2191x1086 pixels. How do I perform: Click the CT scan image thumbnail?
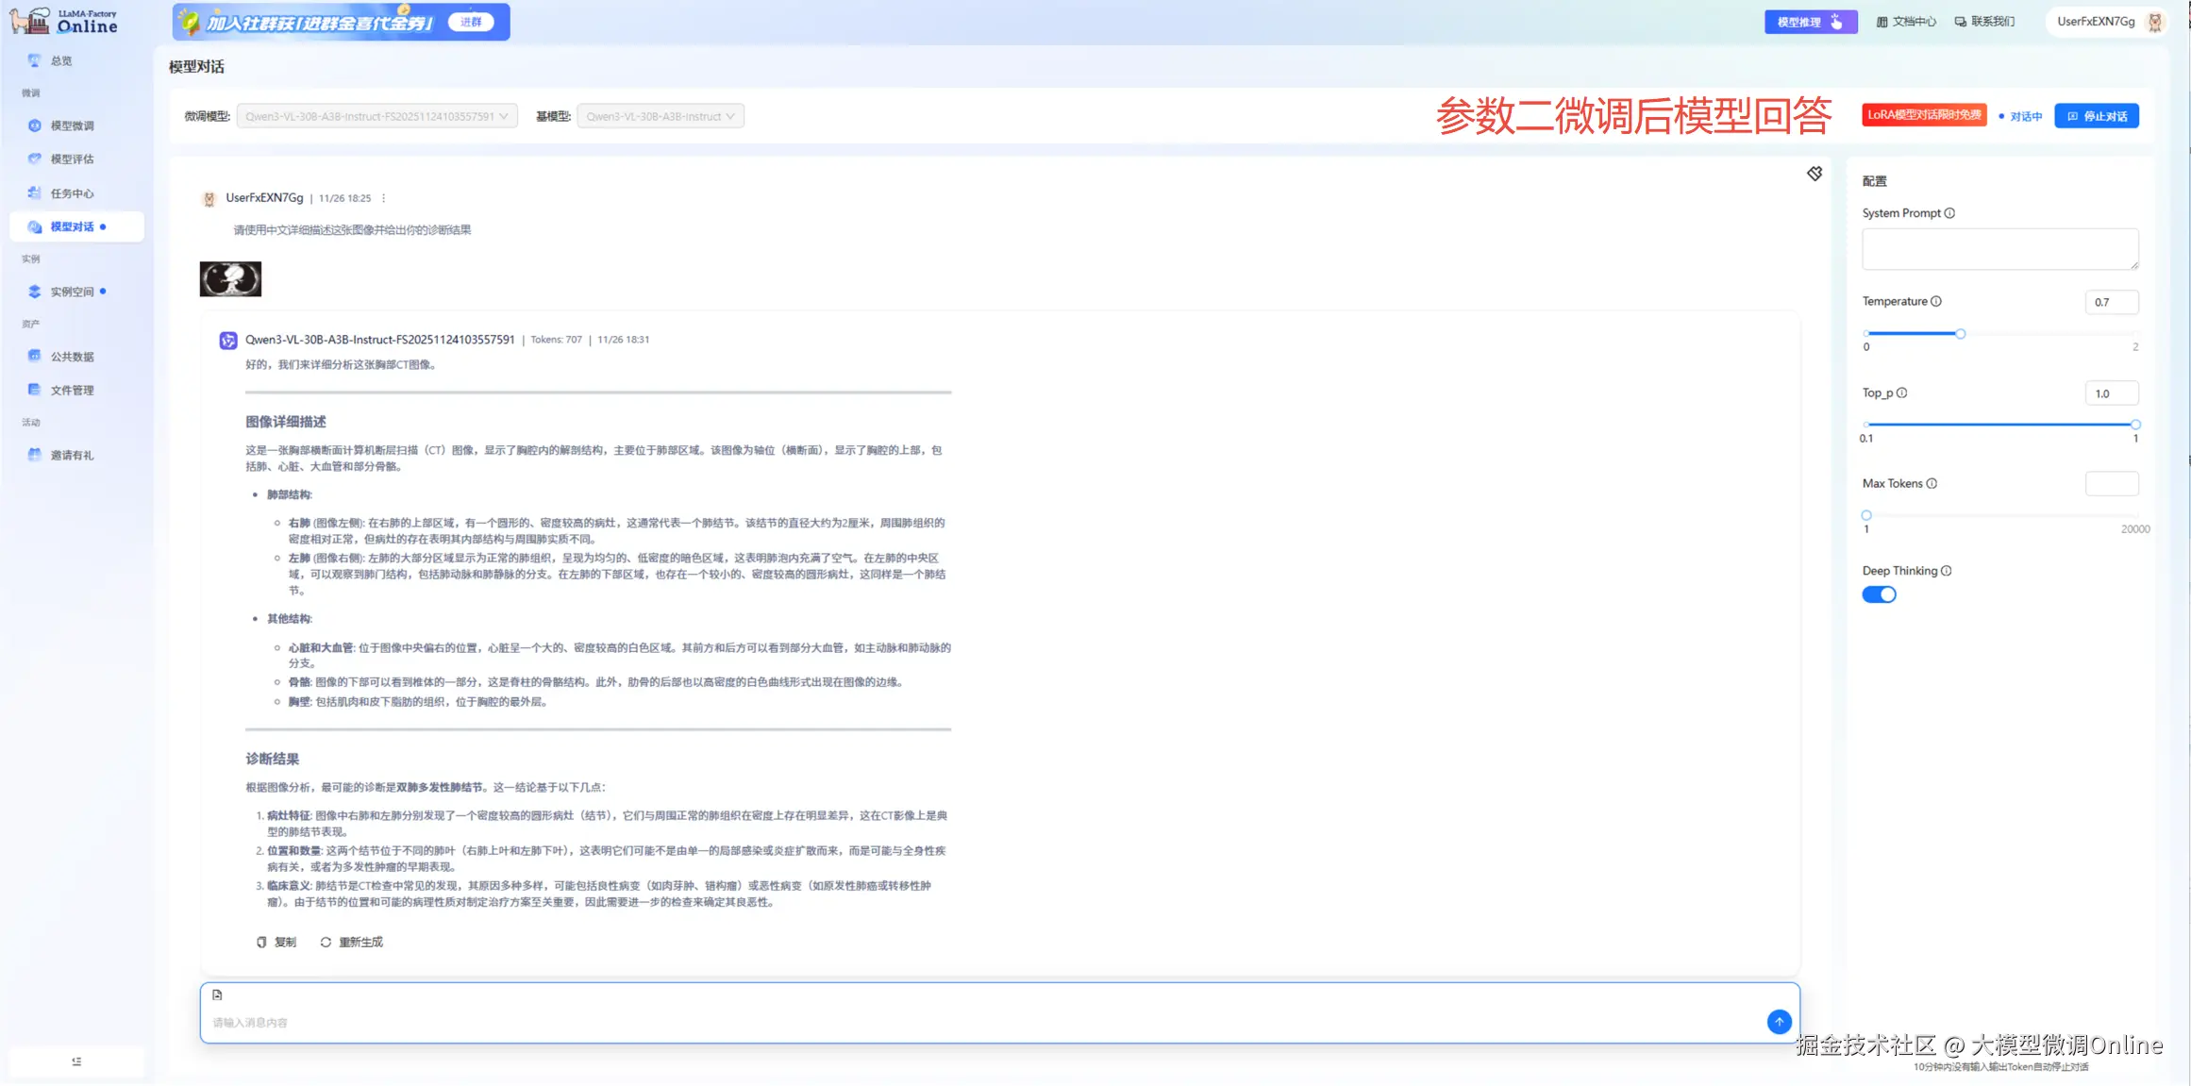pyautogui.click(x=230, y=279)
